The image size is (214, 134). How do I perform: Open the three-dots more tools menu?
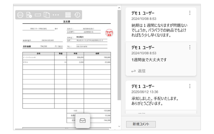[56, 15]
